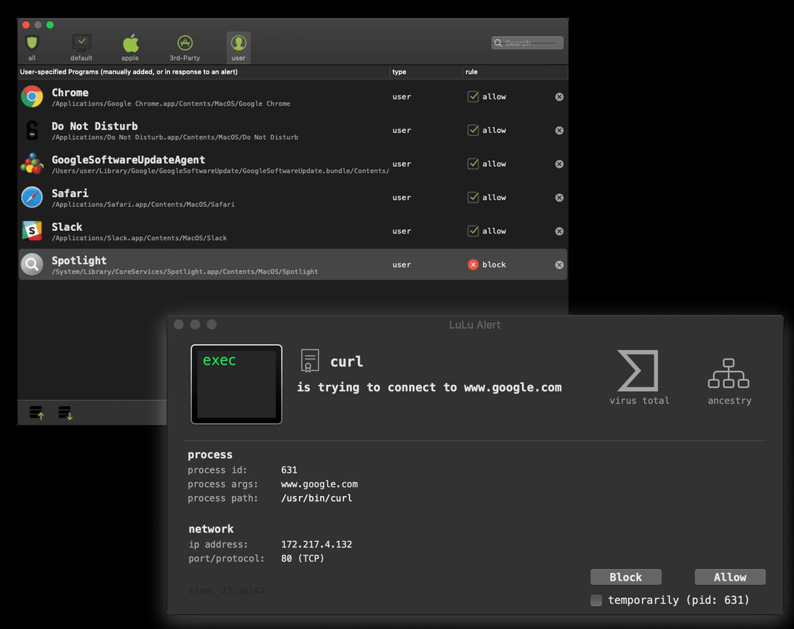
Task: Toggle the allow checkbox for Slack
Action: pyautogui.click(x=474, y=231)
